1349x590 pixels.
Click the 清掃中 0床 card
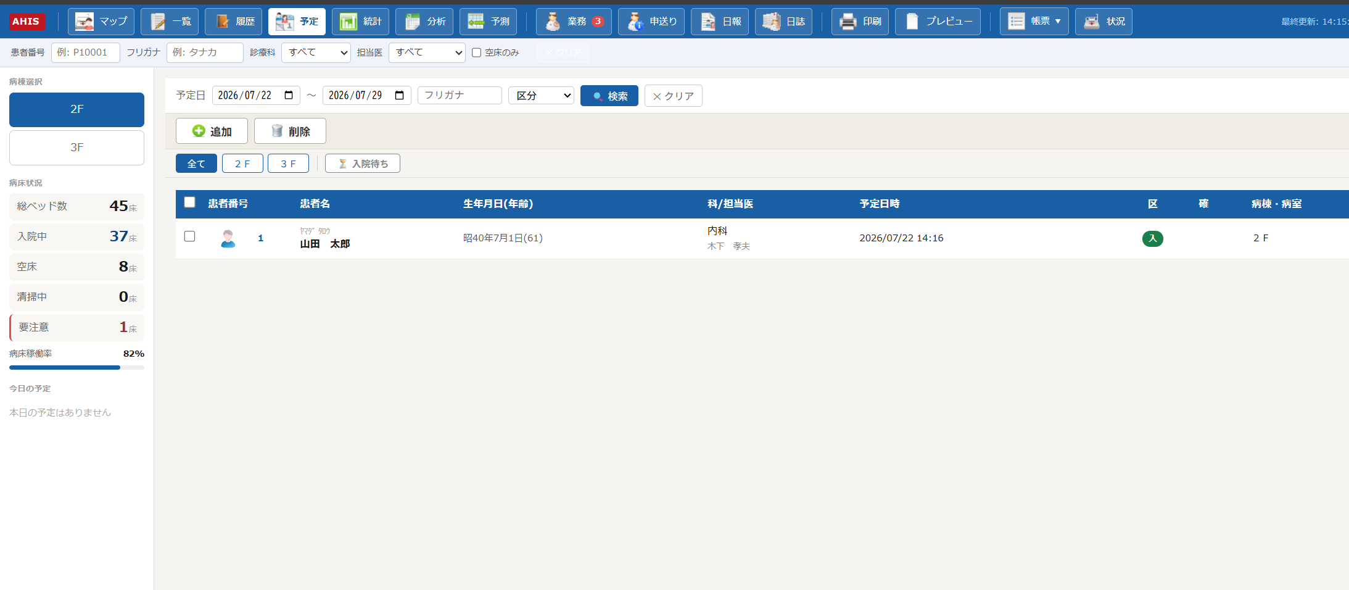point(76,297)
